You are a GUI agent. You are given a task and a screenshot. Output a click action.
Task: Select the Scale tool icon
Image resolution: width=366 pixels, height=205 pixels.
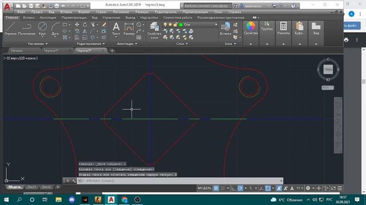point(85,37)
